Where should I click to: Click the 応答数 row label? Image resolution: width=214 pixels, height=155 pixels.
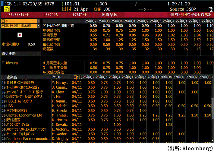tap(48, 49)
